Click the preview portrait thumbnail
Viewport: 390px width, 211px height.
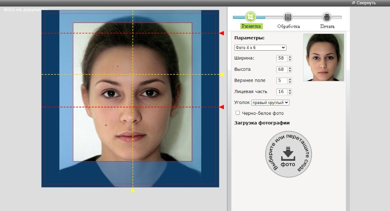point(324,57)
